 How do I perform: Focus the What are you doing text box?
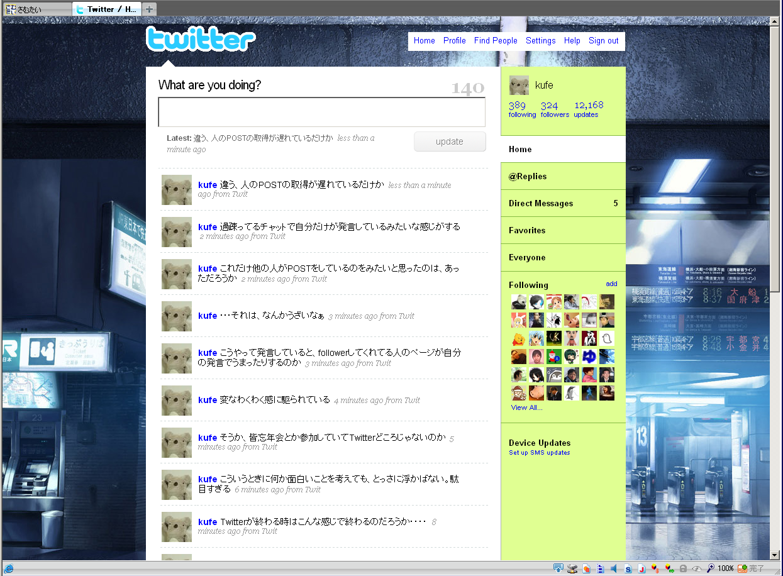pos(322,112)
